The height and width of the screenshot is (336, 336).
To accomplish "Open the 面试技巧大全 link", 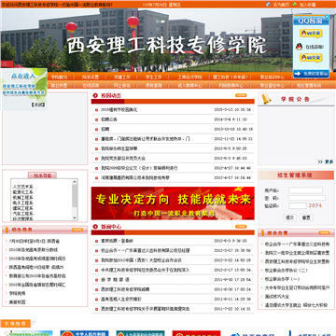I will tap(277, 297).
